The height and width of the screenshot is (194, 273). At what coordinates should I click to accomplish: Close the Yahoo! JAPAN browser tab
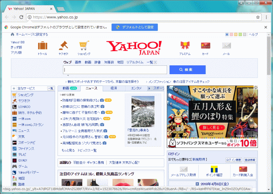click(x=51, y=9)
